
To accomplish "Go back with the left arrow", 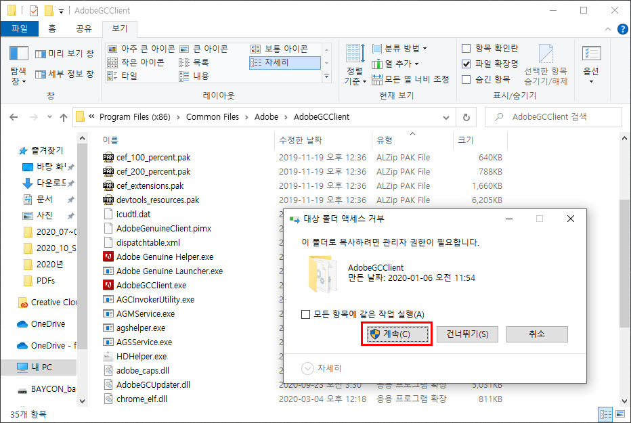I will tap(14, 117).
